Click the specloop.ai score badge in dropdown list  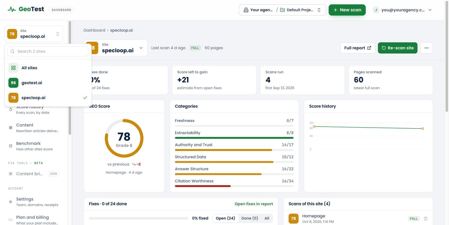[x=13, y=98]
